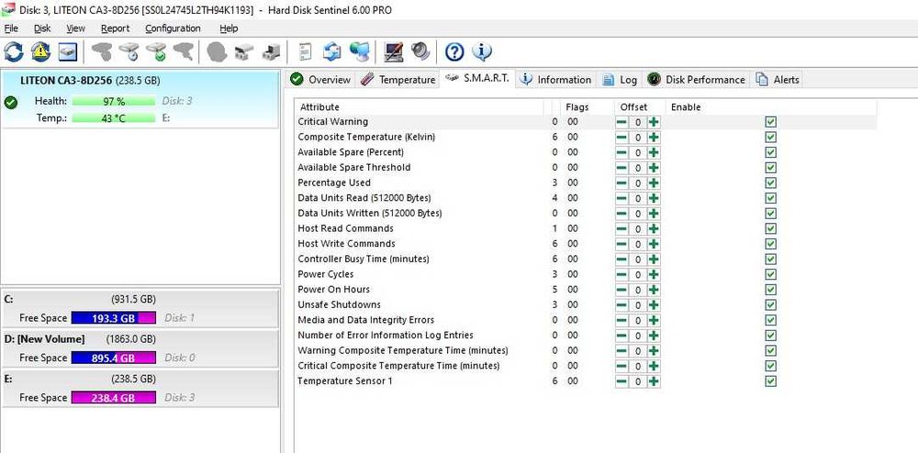Decrease offset for Temperature Sensor 1
This screenshot has height=453, width=918.
621,381
